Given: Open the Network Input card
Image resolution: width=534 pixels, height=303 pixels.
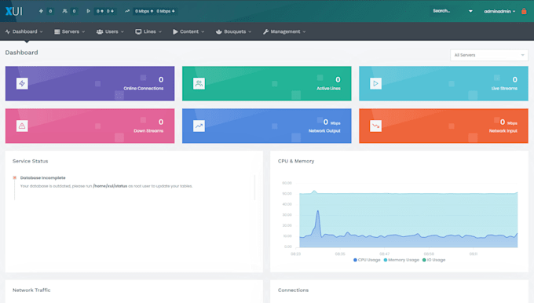Looking at the screenshot, I should coord(444,126).
